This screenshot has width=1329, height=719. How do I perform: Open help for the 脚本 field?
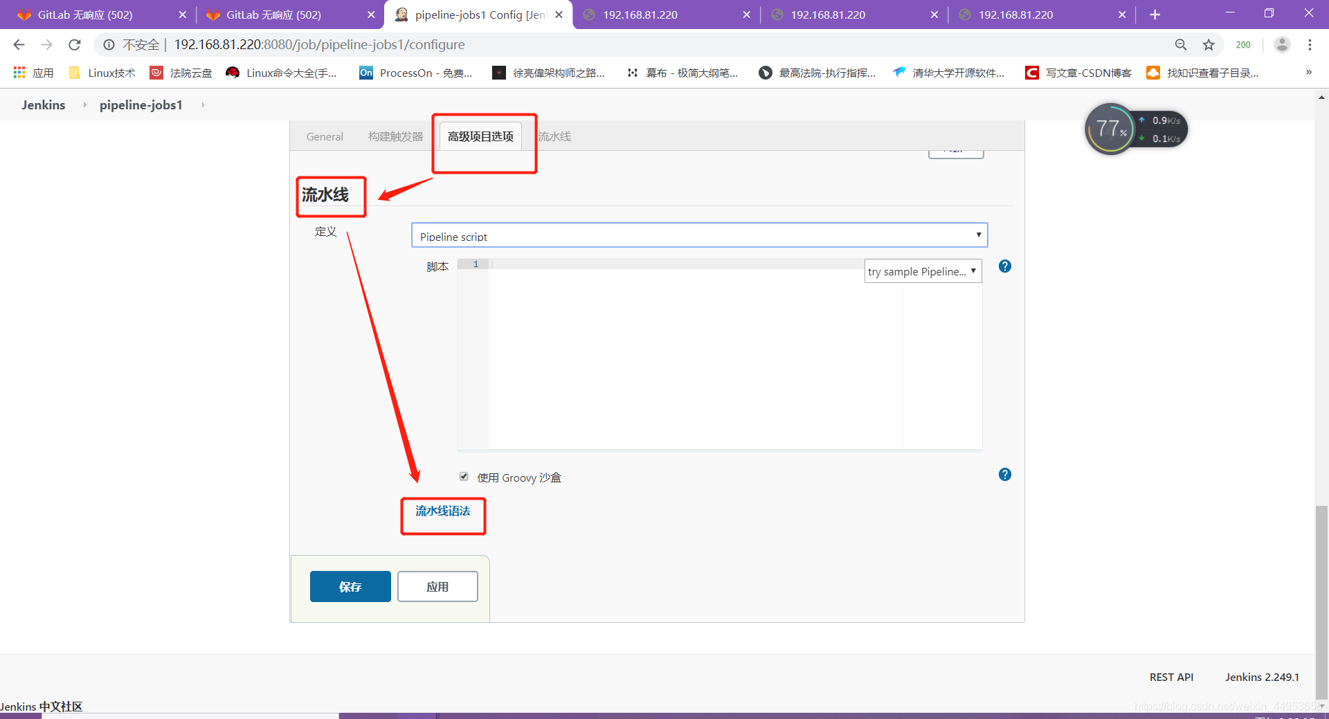pyautogui.click(x=1005, y=266)
